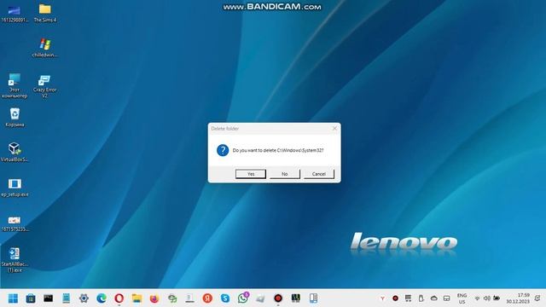
Task: Click the red record tray icon
Action: coord(395,298)
